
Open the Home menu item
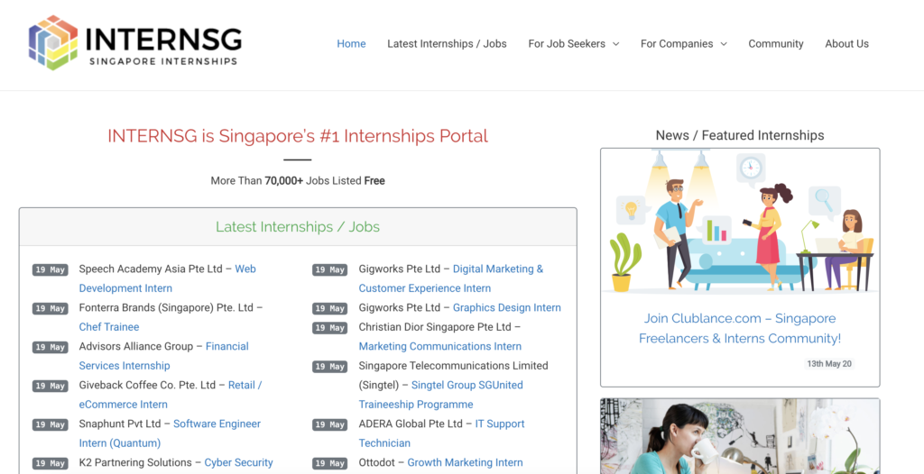click(351, 43)
